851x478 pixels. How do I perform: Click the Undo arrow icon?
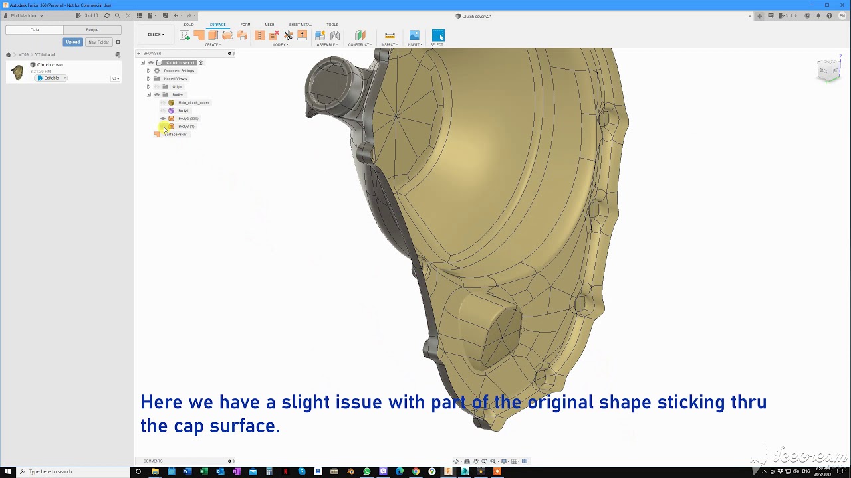tap(176, 15)
